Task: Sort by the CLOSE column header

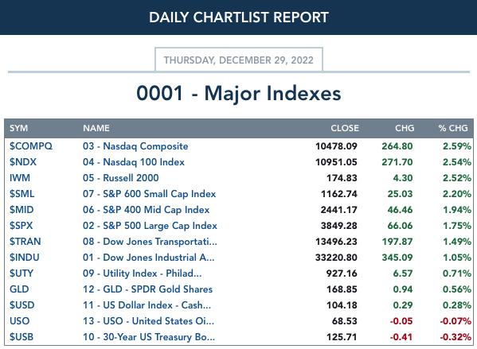Action: 345,128
